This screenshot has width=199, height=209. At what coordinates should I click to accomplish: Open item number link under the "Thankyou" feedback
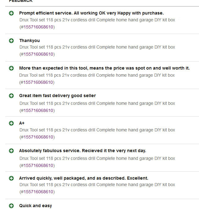(x=38, y=54)
